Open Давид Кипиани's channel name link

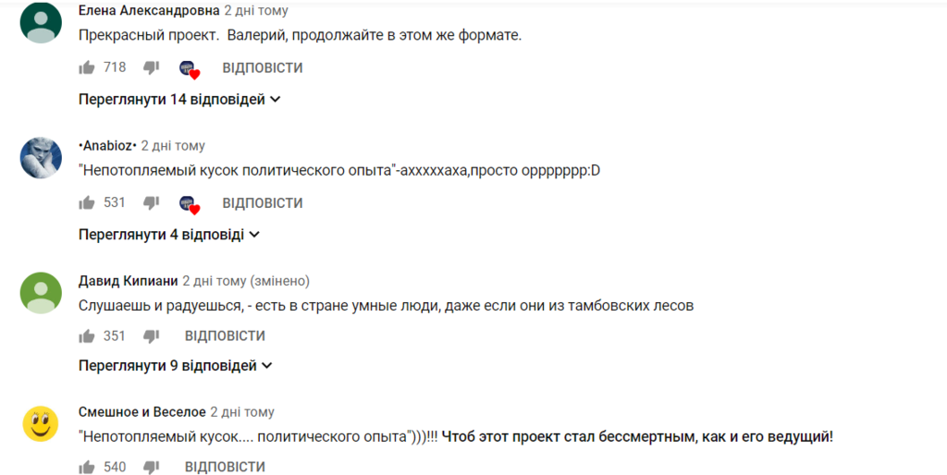point(128,281)
